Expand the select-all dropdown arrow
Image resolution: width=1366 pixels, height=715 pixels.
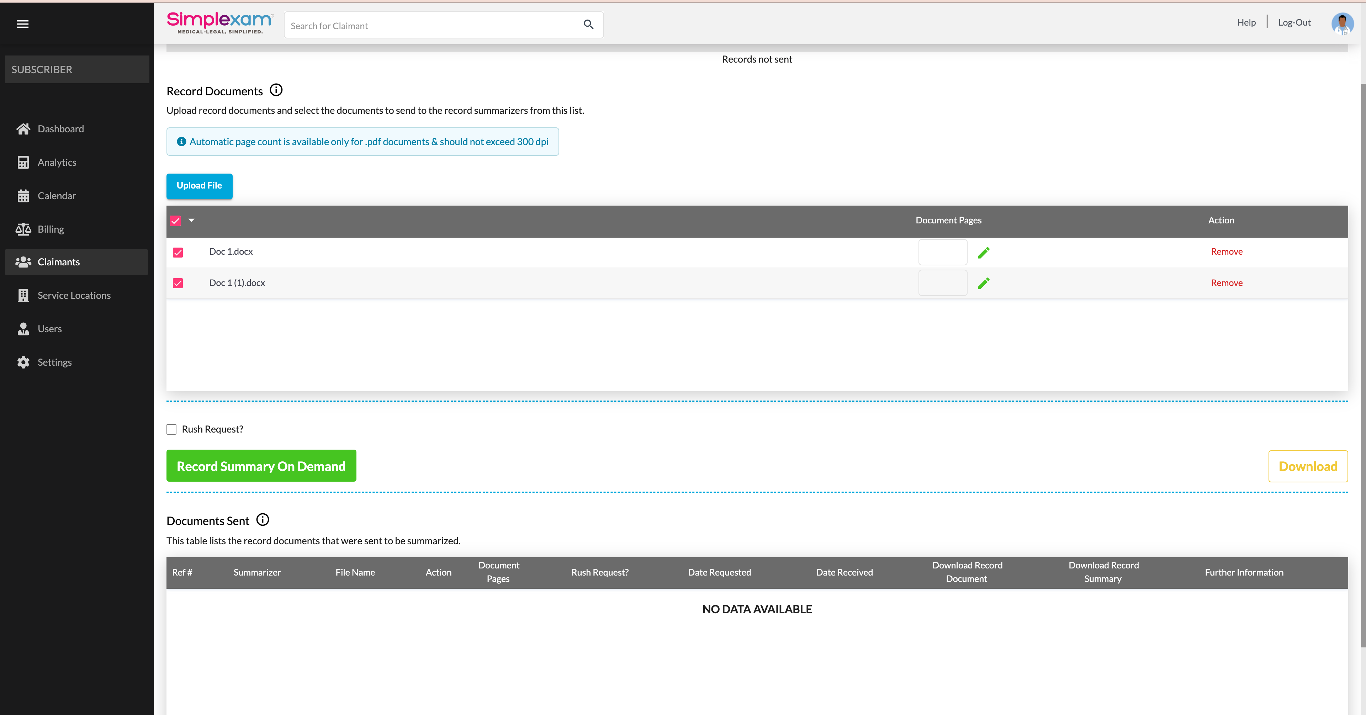[x=191, y=220]
